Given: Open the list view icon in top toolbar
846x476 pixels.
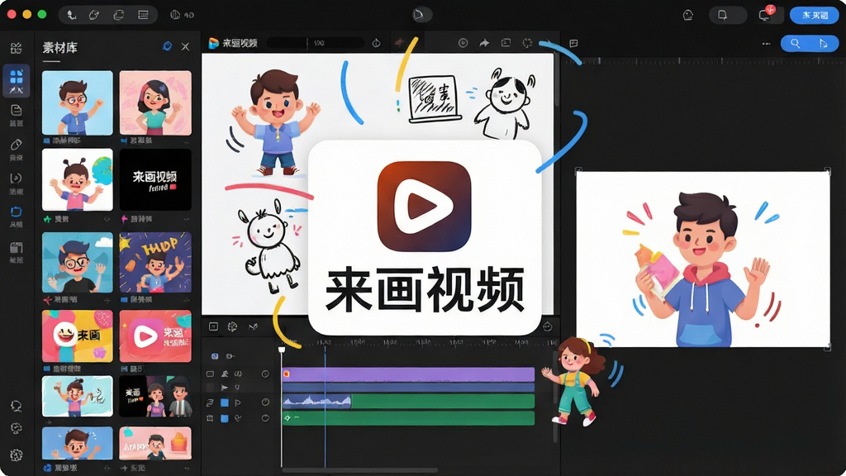Looking at the screenshot, I should tap(144, 15).
